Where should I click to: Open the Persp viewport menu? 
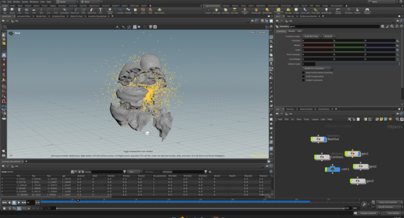click(x=252, y=32)
